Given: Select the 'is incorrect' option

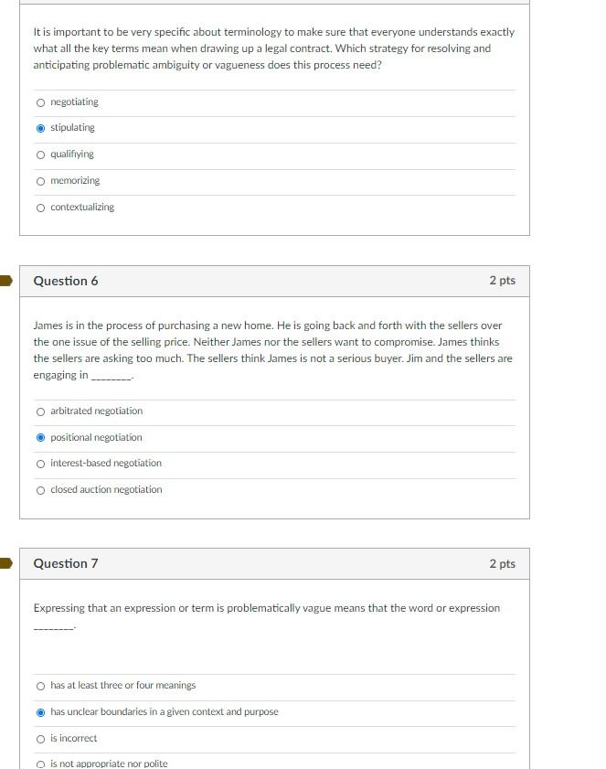Looking at the screenshot, I should coord(40,738).
